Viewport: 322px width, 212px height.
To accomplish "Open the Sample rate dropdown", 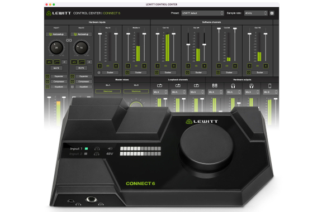I will (256, 13).
